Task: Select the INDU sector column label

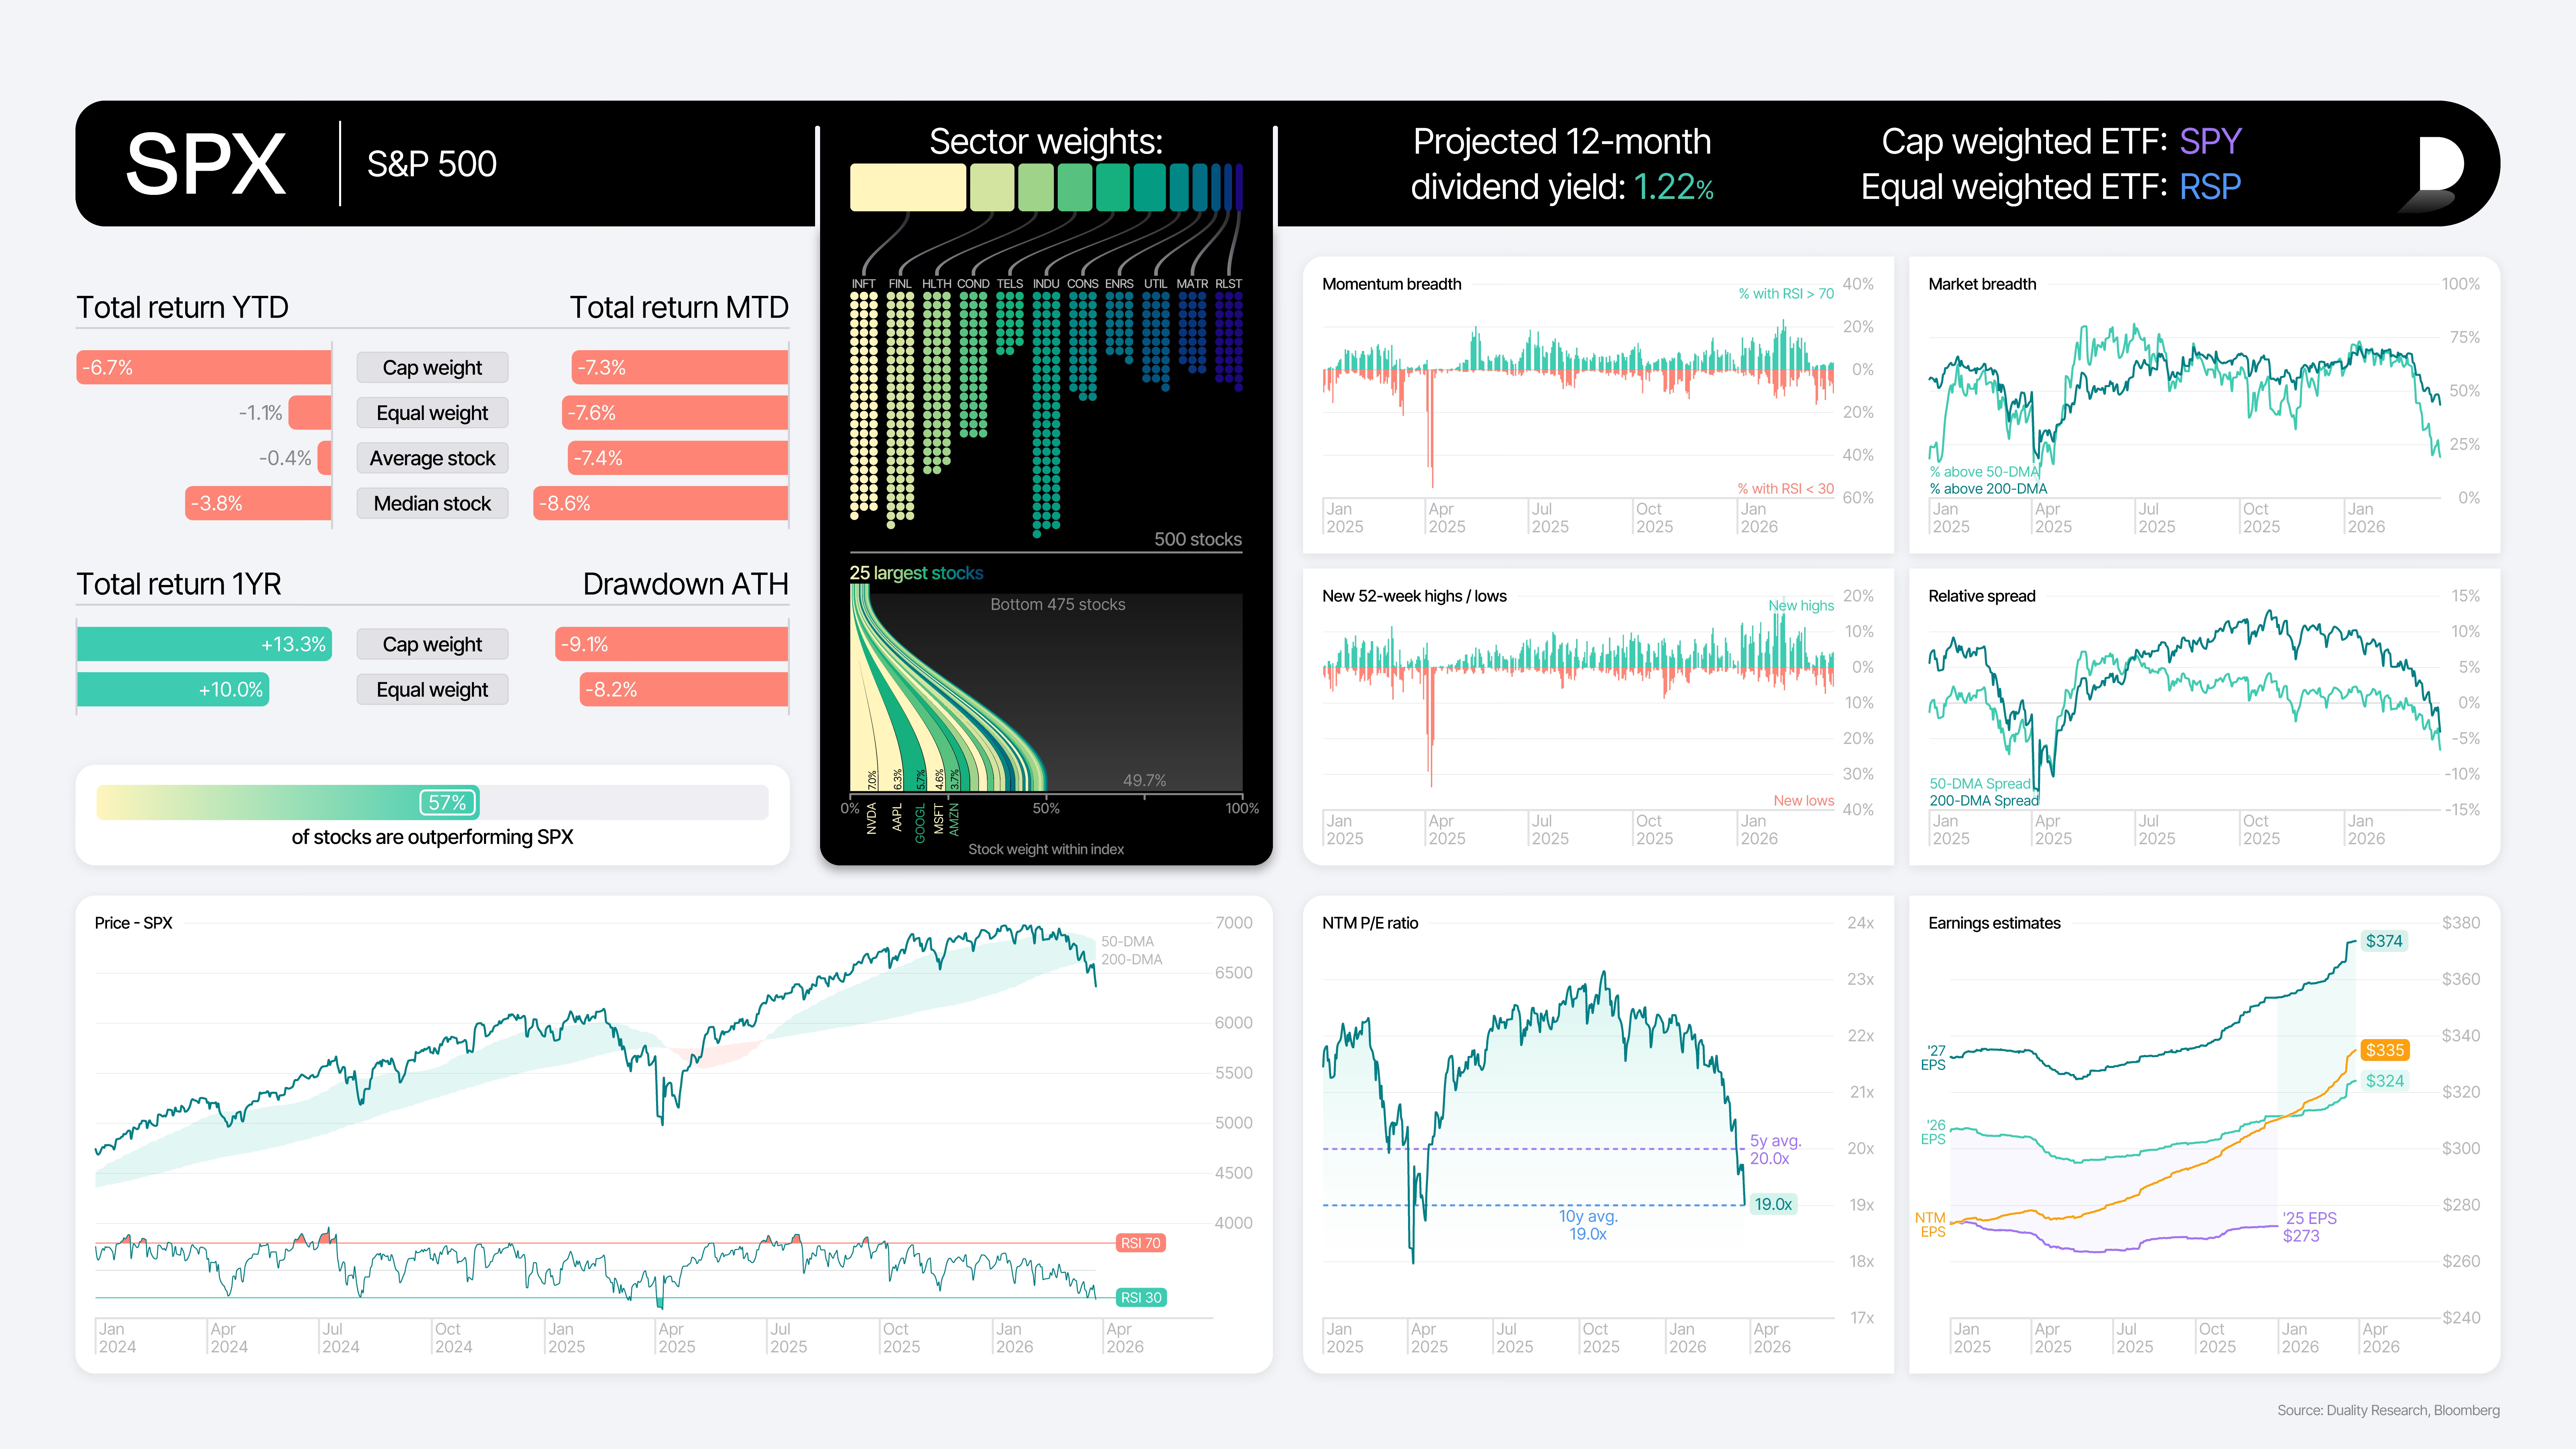Action: tap(1046, 284)
